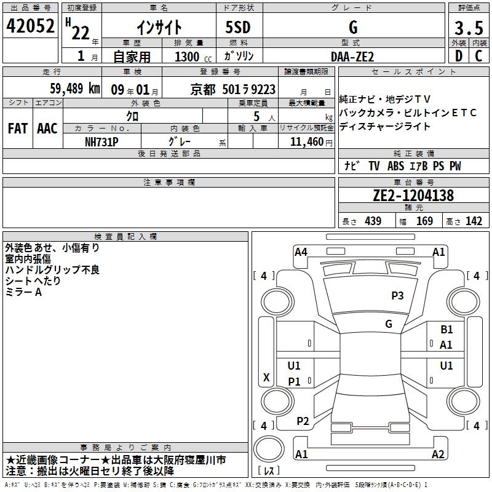Click notice 搬出は火曜日セリ終了後以降
The image size is (492, 492).
(106, 471)
